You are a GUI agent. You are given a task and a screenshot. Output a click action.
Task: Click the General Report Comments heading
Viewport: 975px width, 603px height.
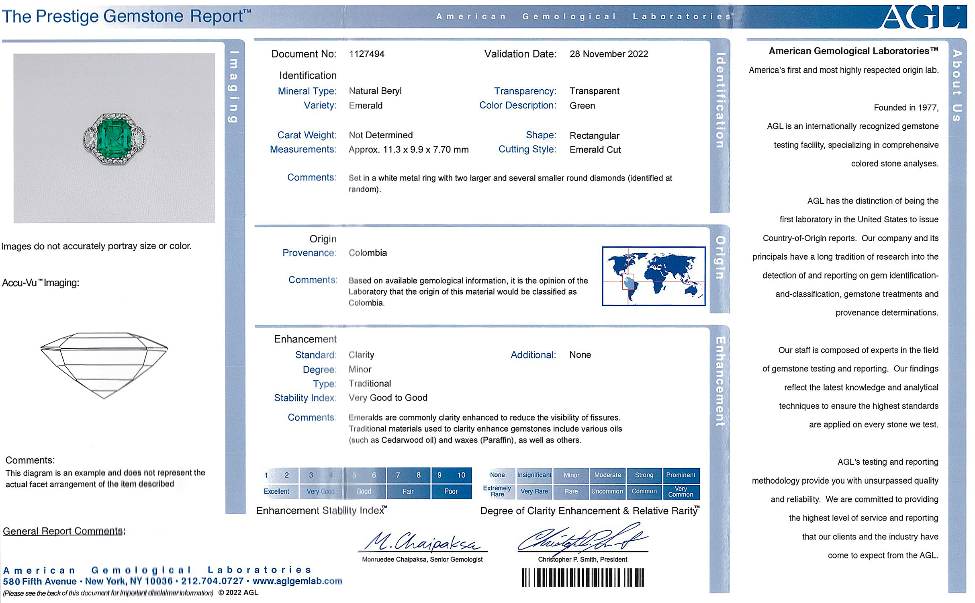(x=64, y=531)
